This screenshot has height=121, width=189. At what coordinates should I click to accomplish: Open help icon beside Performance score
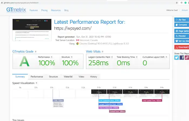coord(52,57)
